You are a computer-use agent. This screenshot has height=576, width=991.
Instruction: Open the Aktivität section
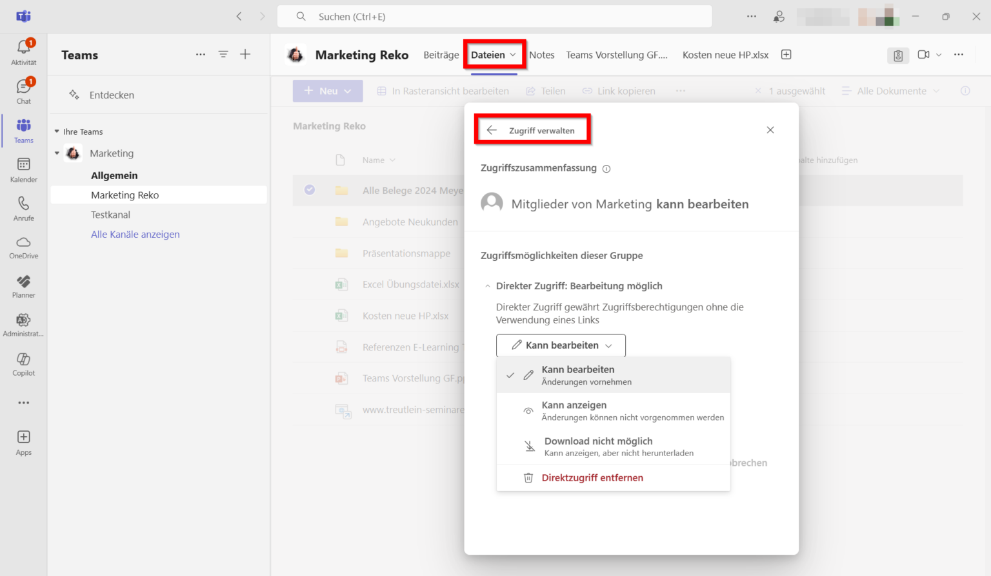point(23,50)
